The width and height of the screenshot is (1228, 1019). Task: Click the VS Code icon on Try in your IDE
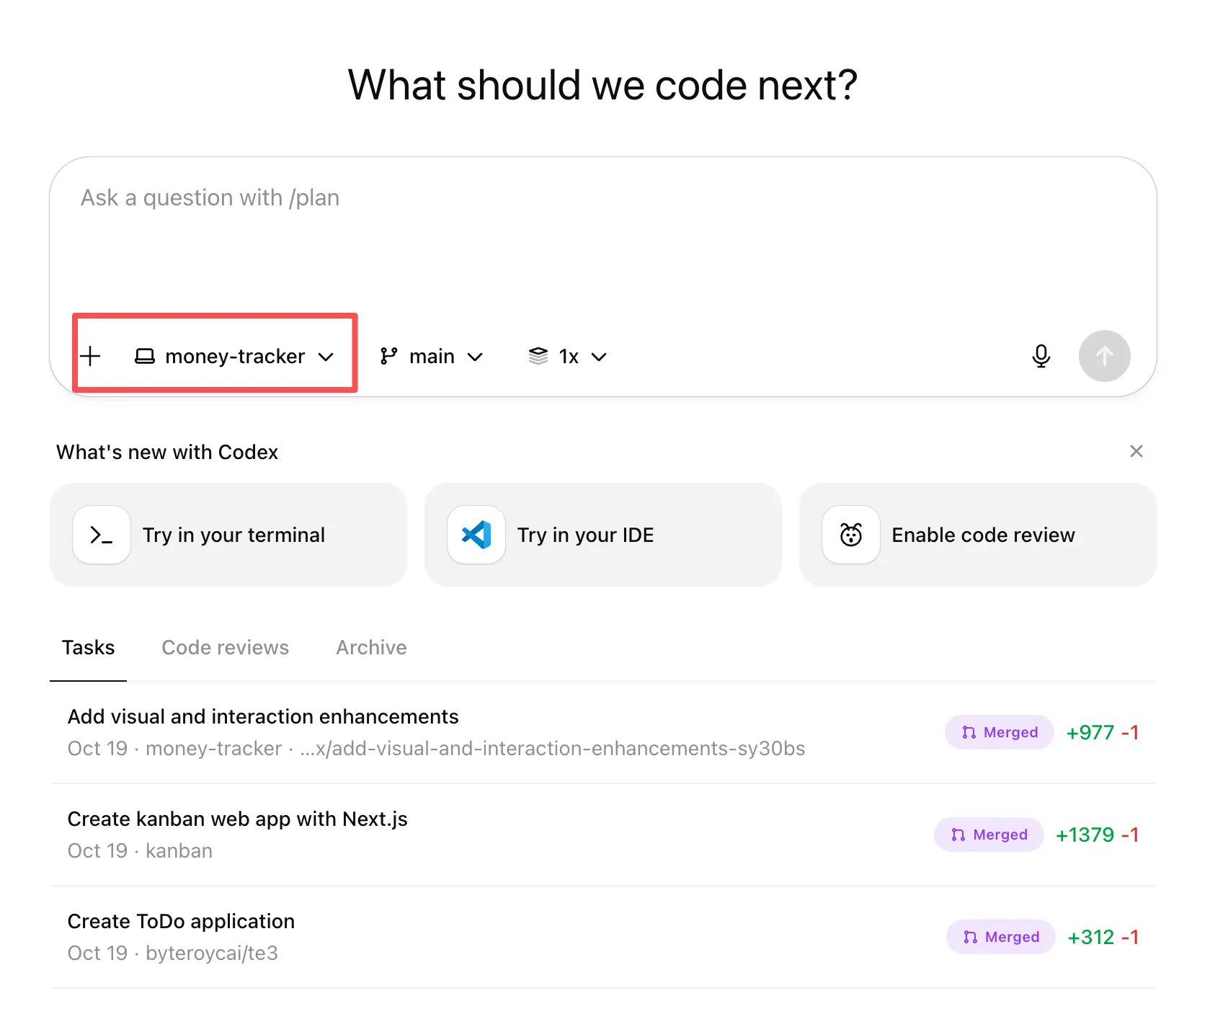(476, 535)
